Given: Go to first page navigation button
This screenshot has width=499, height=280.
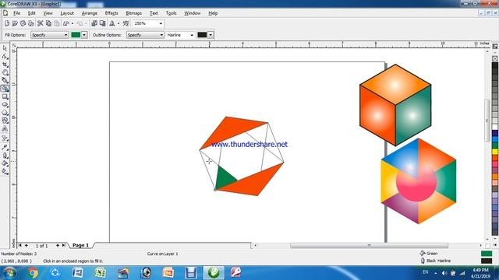Looking at the screenshot, I should click(x=20, y=246).
